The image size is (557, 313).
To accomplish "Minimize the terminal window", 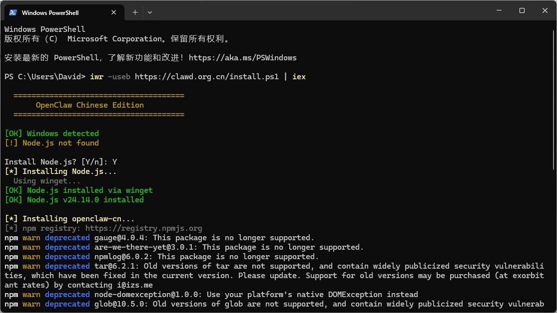I will click(x=499, y=10).
